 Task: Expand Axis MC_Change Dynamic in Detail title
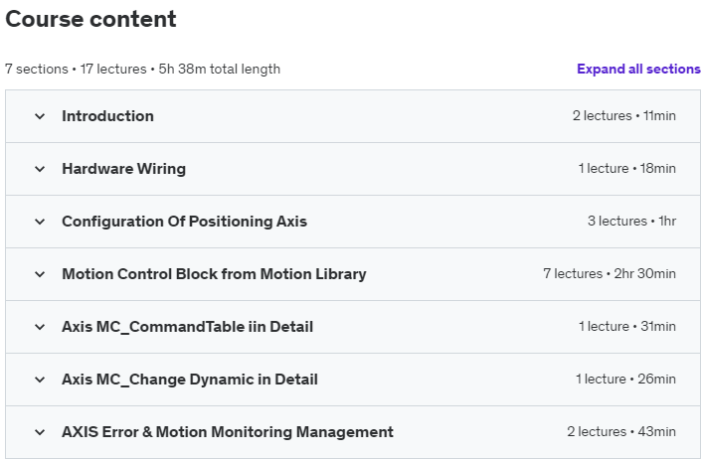190,380
